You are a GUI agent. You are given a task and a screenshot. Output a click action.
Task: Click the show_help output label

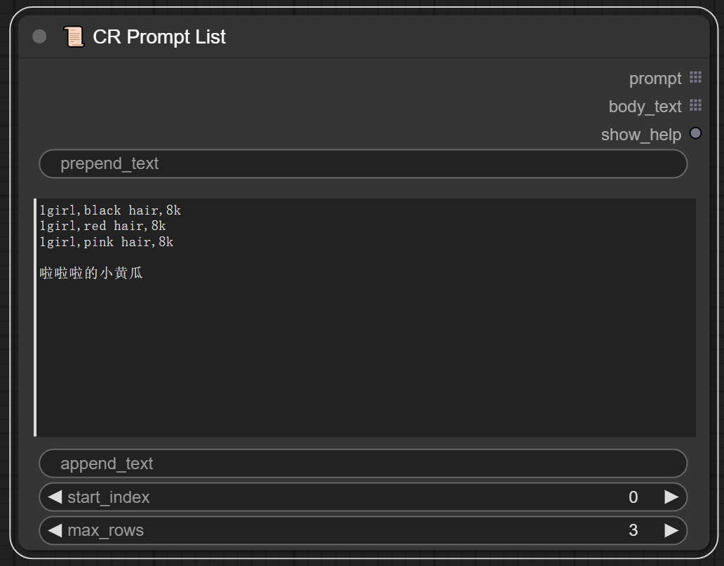point(641,135)
